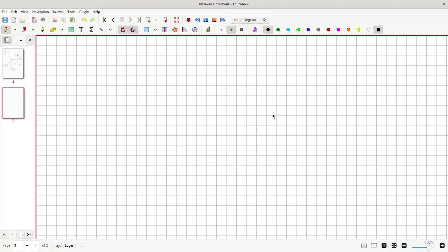Select the Highlighter tool

(43, 30)
